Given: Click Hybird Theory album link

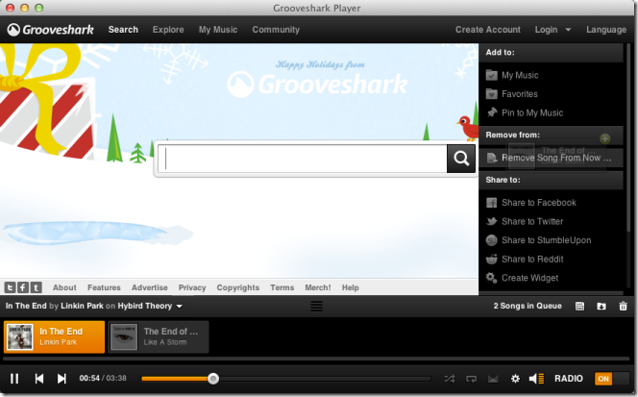Looking at the screenshot, I should [x=145, y=306].
